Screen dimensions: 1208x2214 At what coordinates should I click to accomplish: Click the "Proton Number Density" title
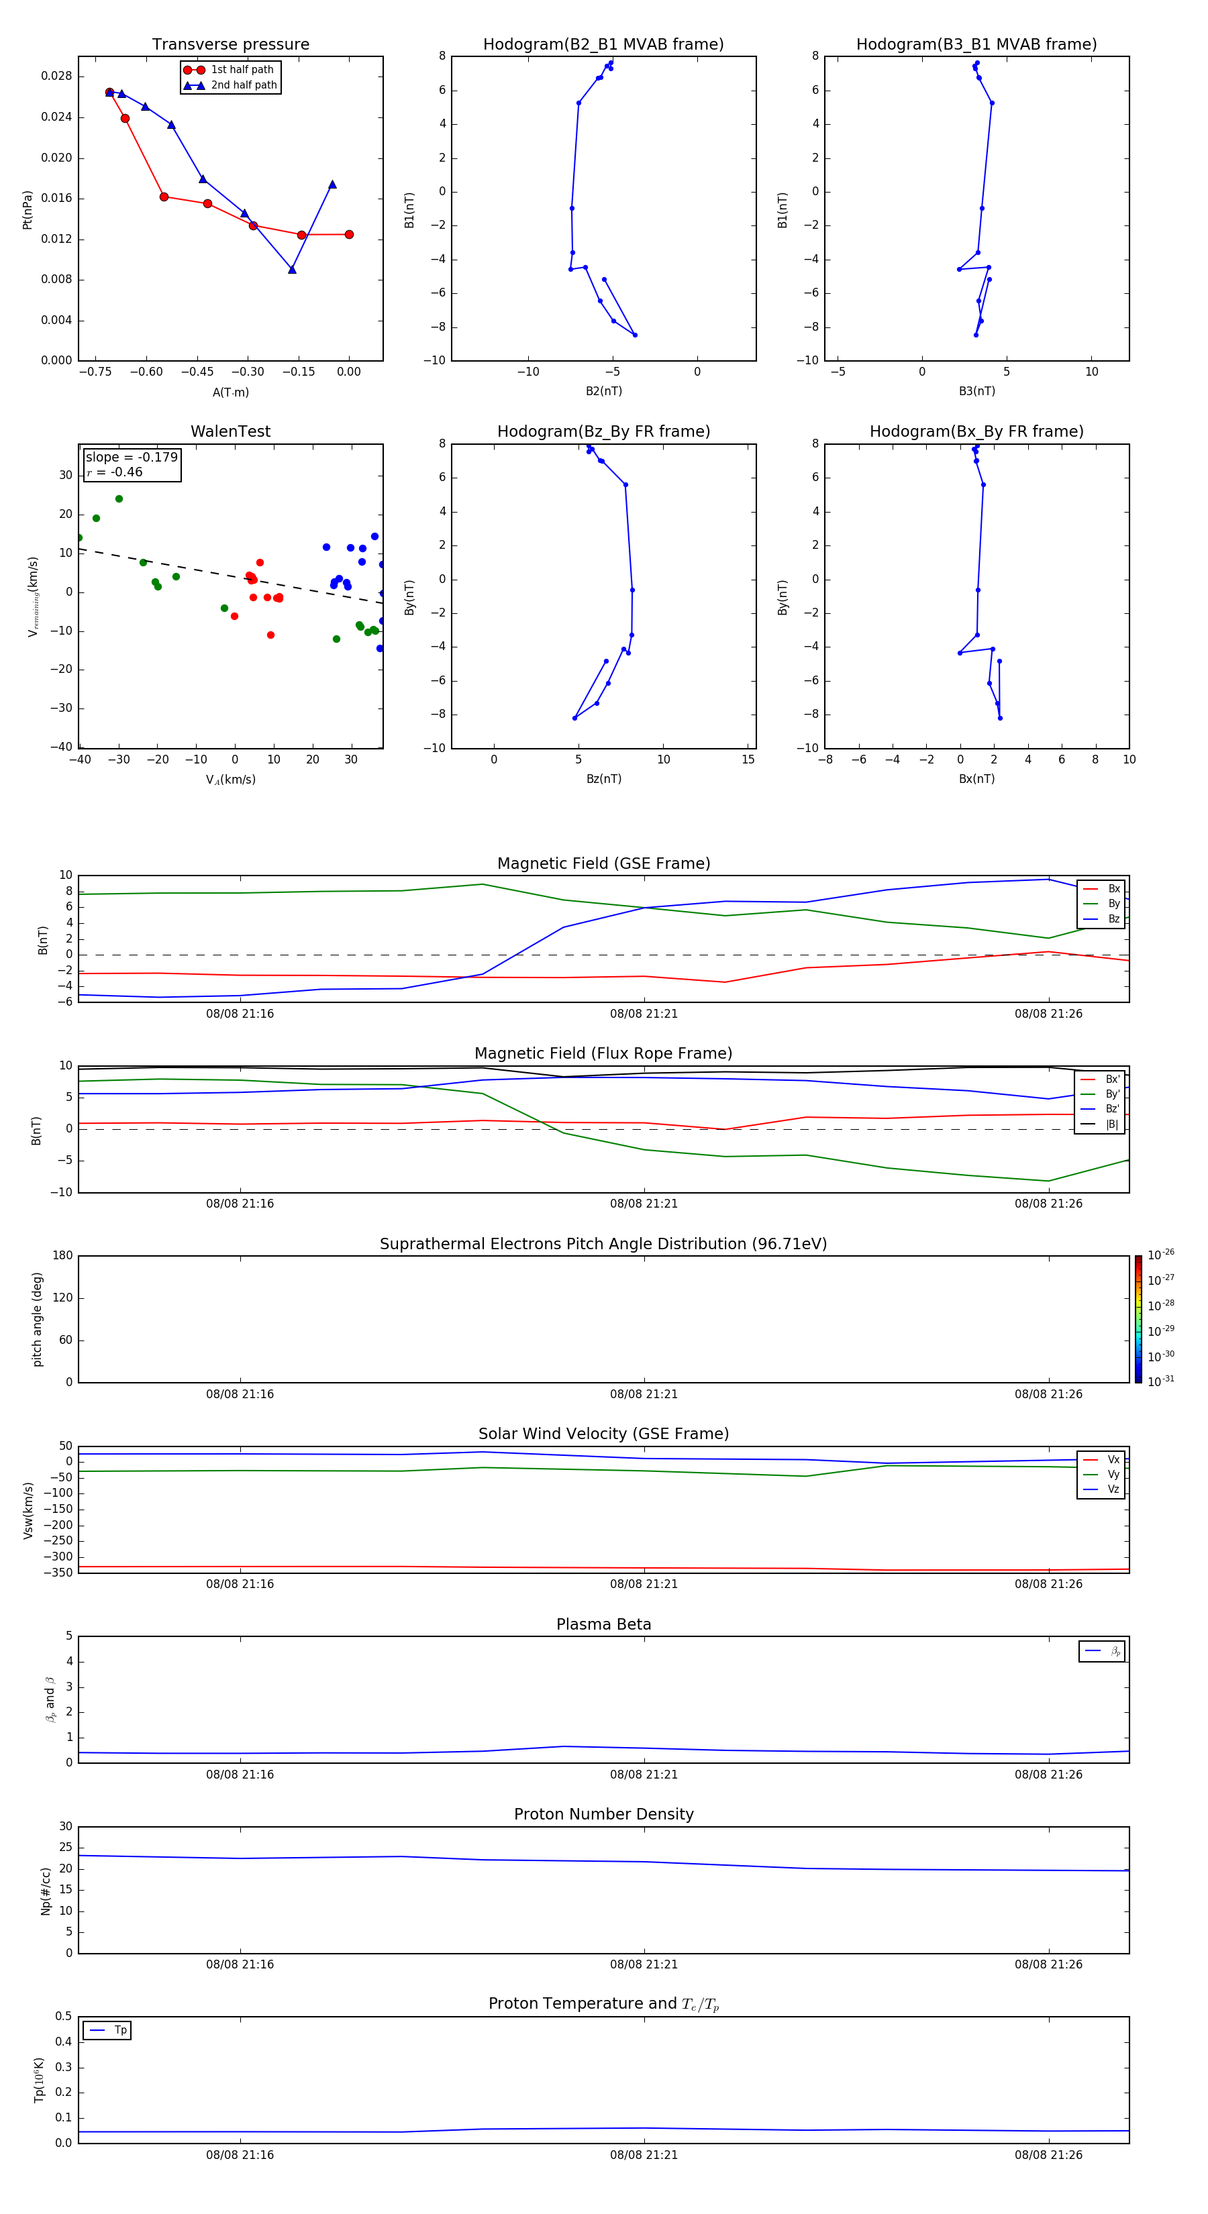[x=603, y=1814]
